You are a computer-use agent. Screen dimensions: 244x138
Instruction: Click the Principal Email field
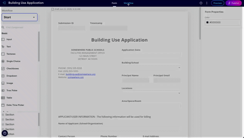(167, 80)
